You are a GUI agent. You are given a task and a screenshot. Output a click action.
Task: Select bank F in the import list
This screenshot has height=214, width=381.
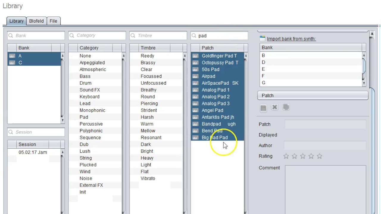pyautogui.click(x=311, y=76)
